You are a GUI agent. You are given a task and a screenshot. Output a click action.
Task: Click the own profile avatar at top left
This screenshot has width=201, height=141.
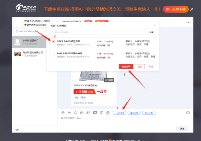(x=18, y=23)
